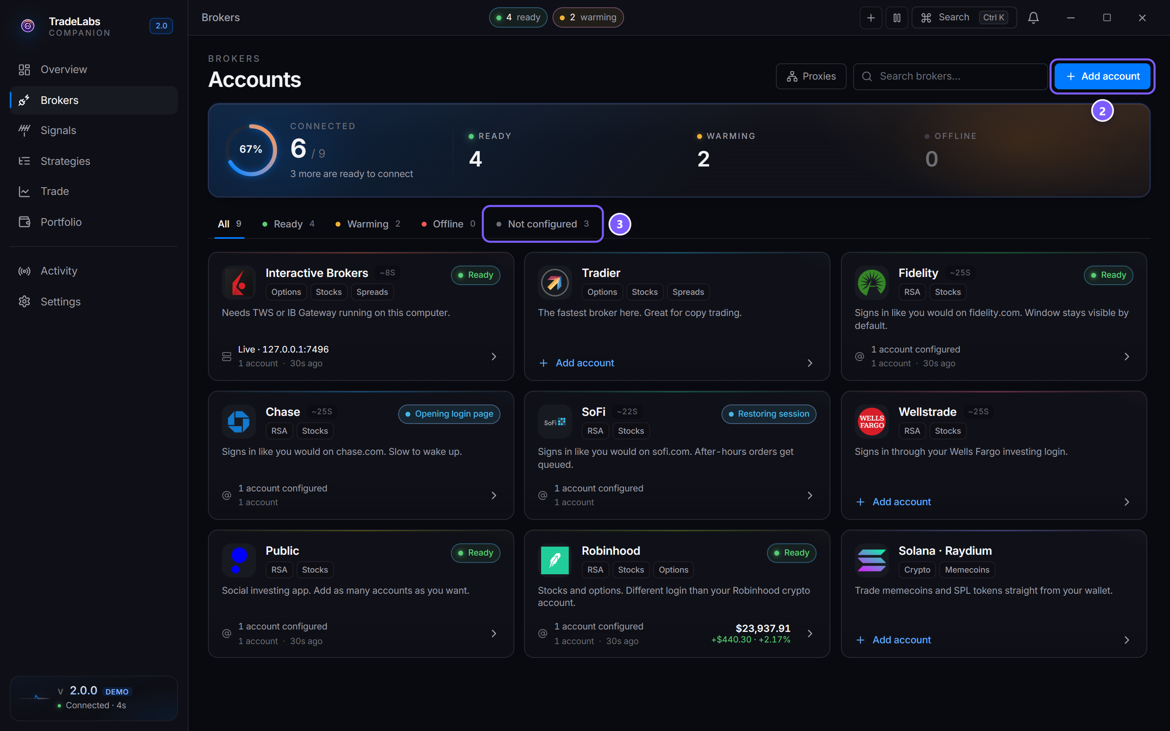The image size is (1170, 731).
Task: Click the @ icon in Robinhood card
Action: tap(543, 634)
